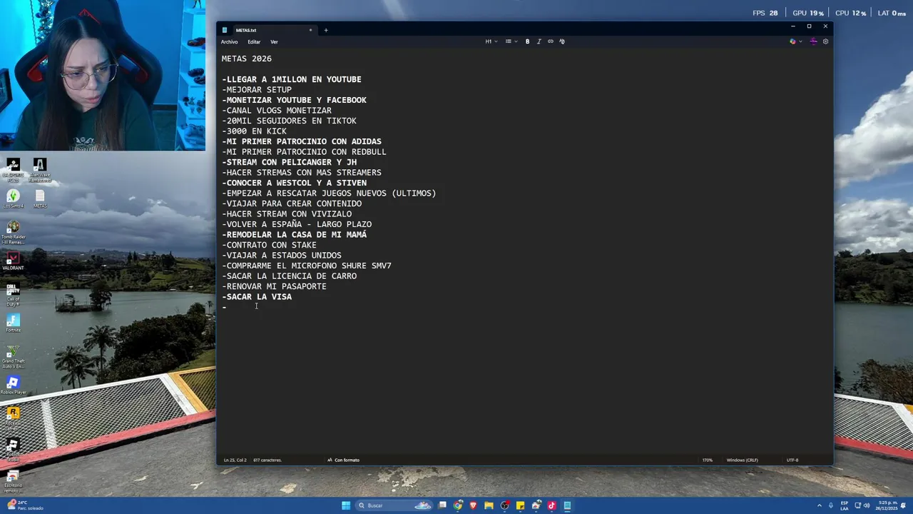Open the Ver menu

pos(274,42)
